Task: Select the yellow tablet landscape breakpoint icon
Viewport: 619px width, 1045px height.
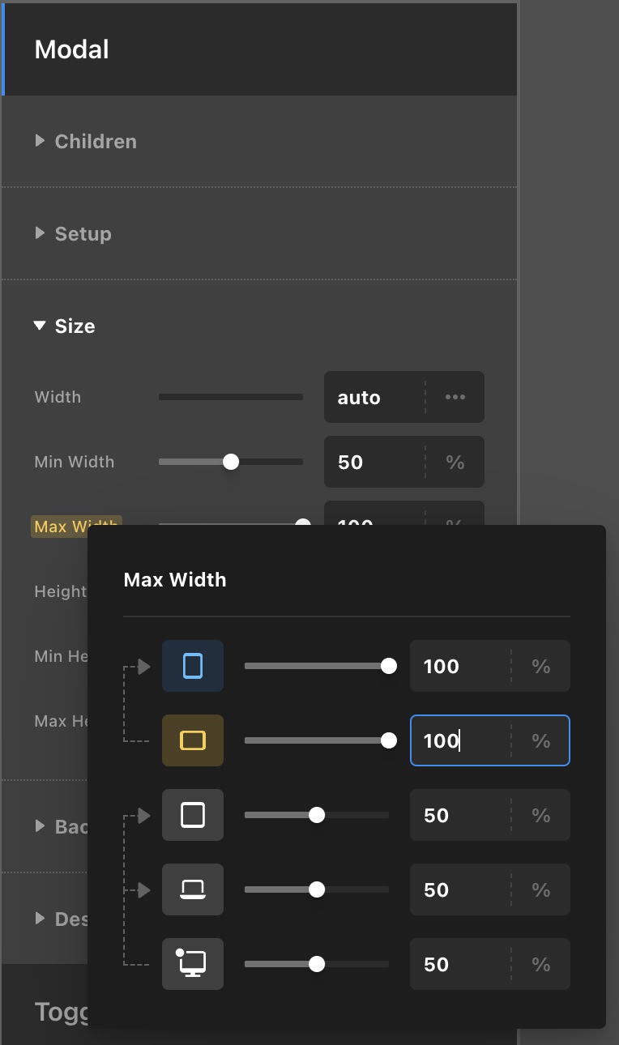Action: coord(193,740)
